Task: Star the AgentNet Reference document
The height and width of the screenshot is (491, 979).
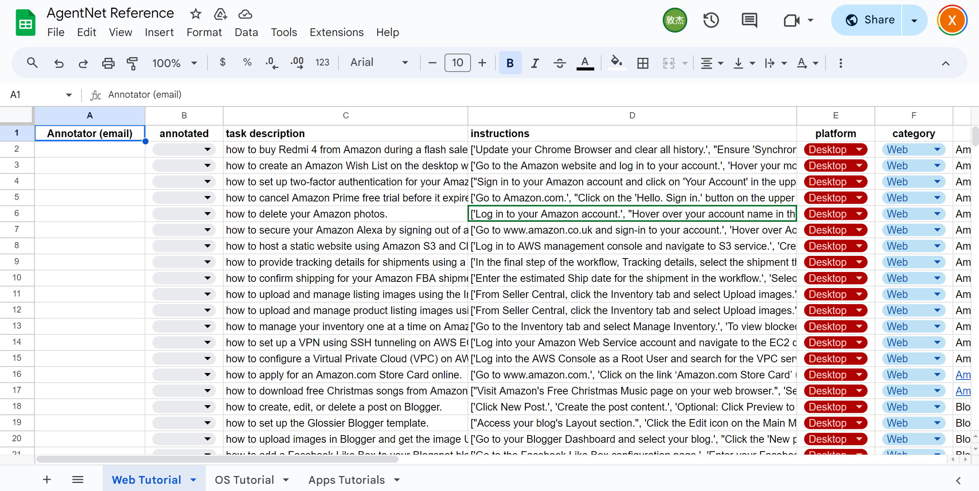Action: pyautogui.click(x=196, y=14)
